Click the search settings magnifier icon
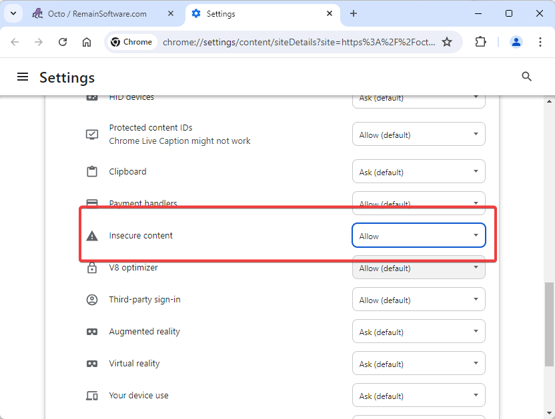This screenshot has height=419, width=555. coord(526,77)
